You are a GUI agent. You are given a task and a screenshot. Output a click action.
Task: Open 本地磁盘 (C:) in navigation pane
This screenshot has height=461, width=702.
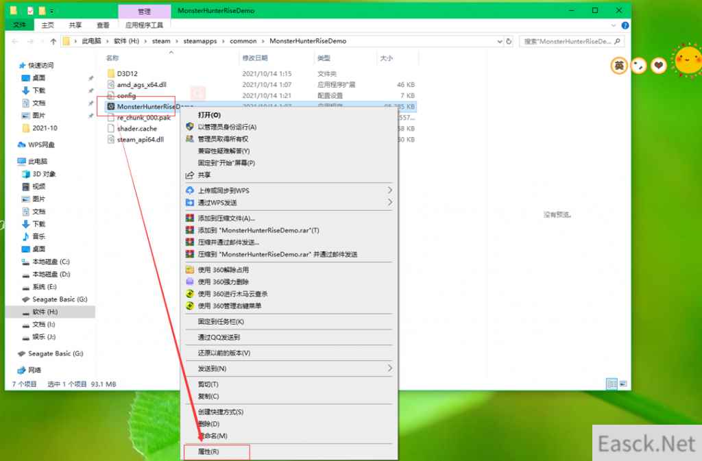coord(46,262)
